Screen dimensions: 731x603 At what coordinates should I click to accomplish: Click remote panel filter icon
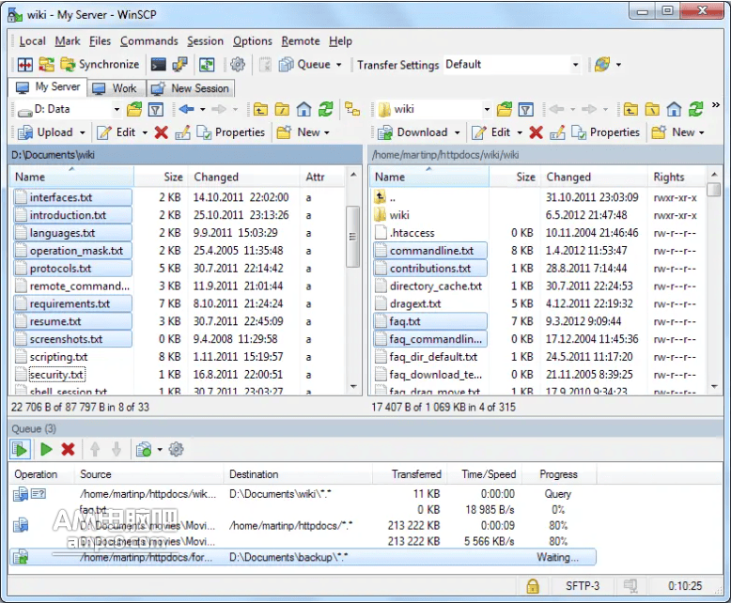(x=526, y=110)
